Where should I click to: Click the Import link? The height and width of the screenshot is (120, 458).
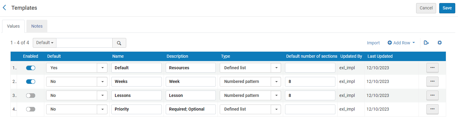click(x=373, y=43)
